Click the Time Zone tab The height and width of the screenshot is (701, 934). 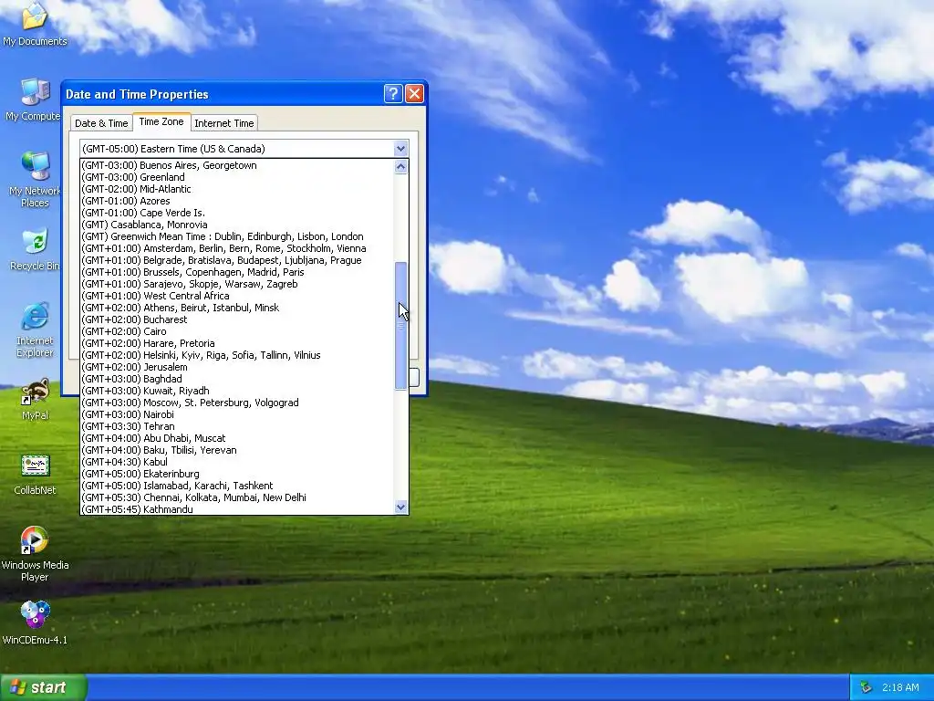point(161,121)
